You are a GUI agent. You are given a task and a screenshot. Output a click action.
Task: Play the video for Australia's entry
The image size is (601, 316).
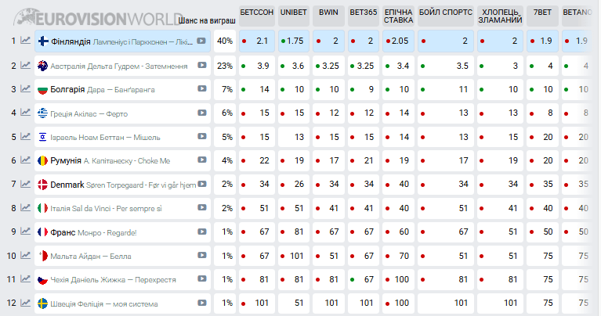pyautogui.click(x=202, y=65)
